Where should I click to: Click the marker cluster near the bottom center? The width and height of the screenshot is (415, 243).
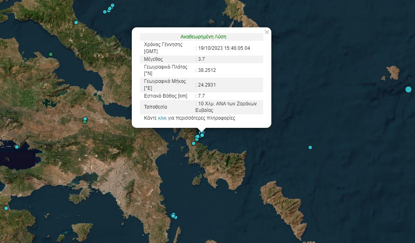[174, 215]
